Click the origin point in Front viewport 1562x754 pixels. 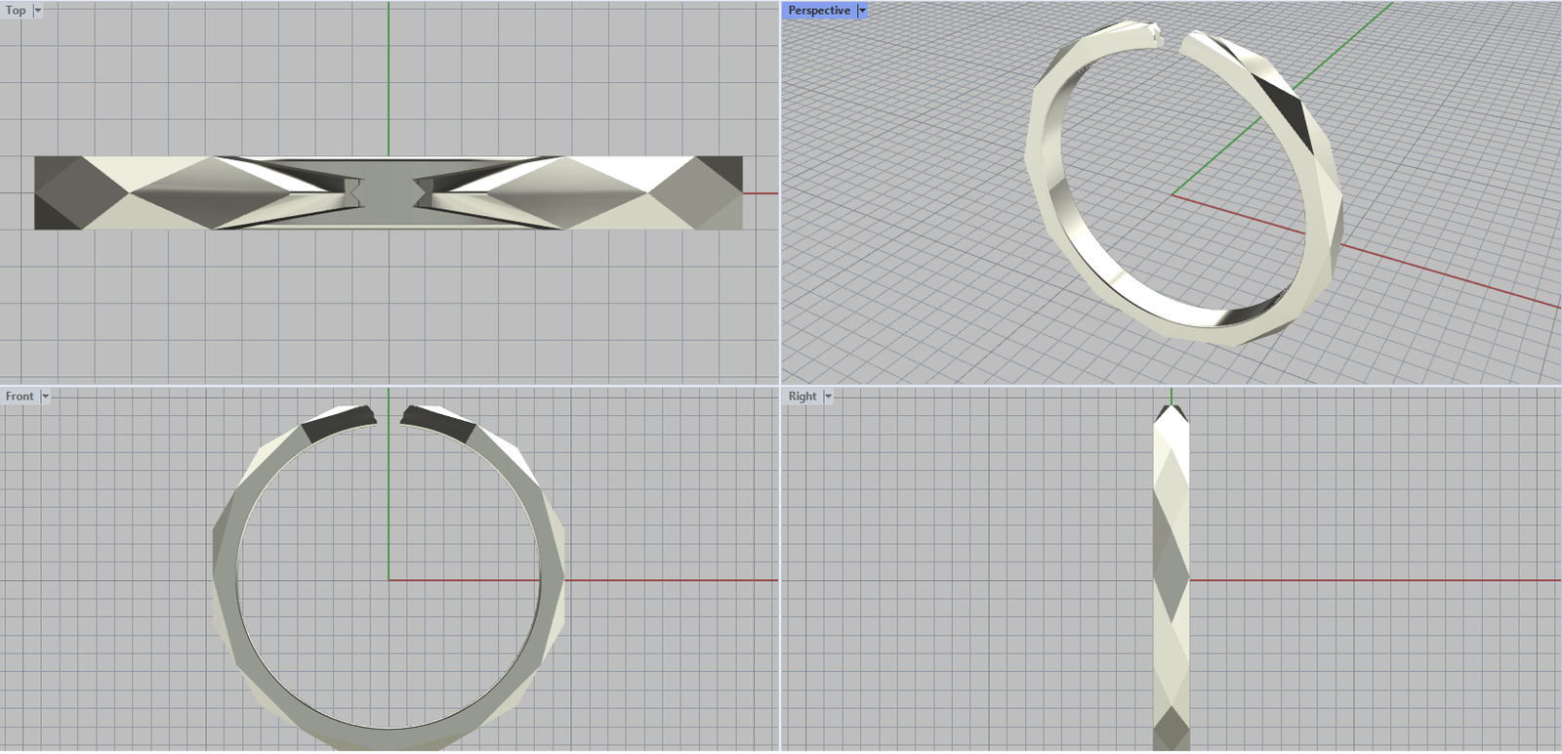tap(389, 580)
